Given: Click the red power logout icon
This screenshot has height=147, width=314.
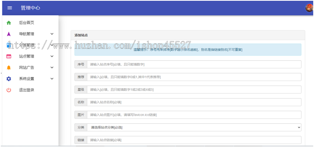Looking at the screenshot, I should [x=9, y=90].
